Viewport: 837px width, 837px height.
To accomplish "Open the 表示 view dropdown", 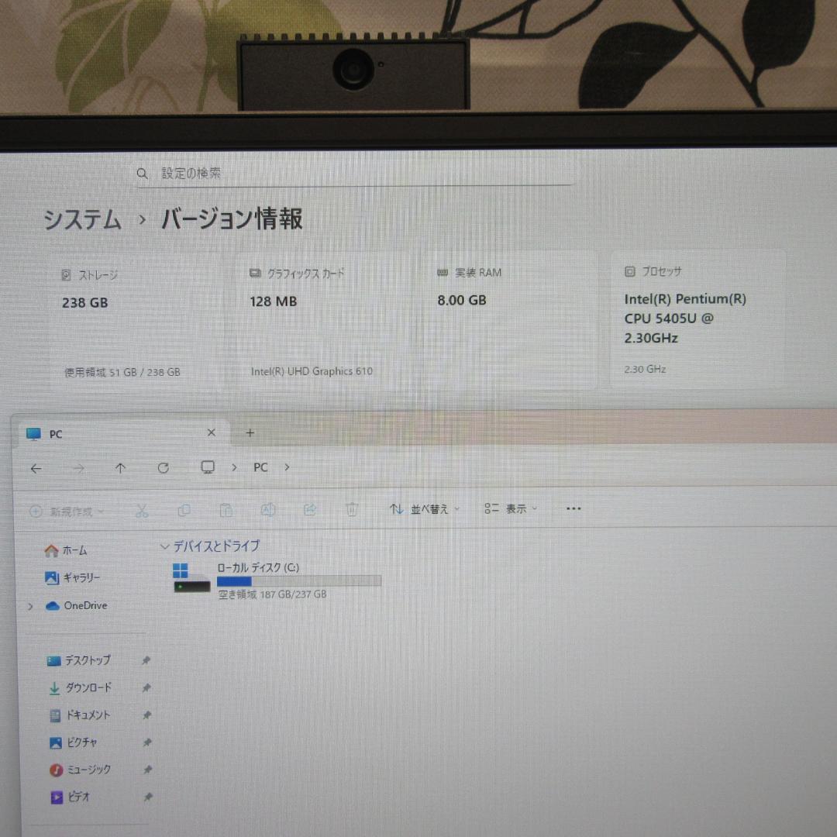I will (511, 509).
